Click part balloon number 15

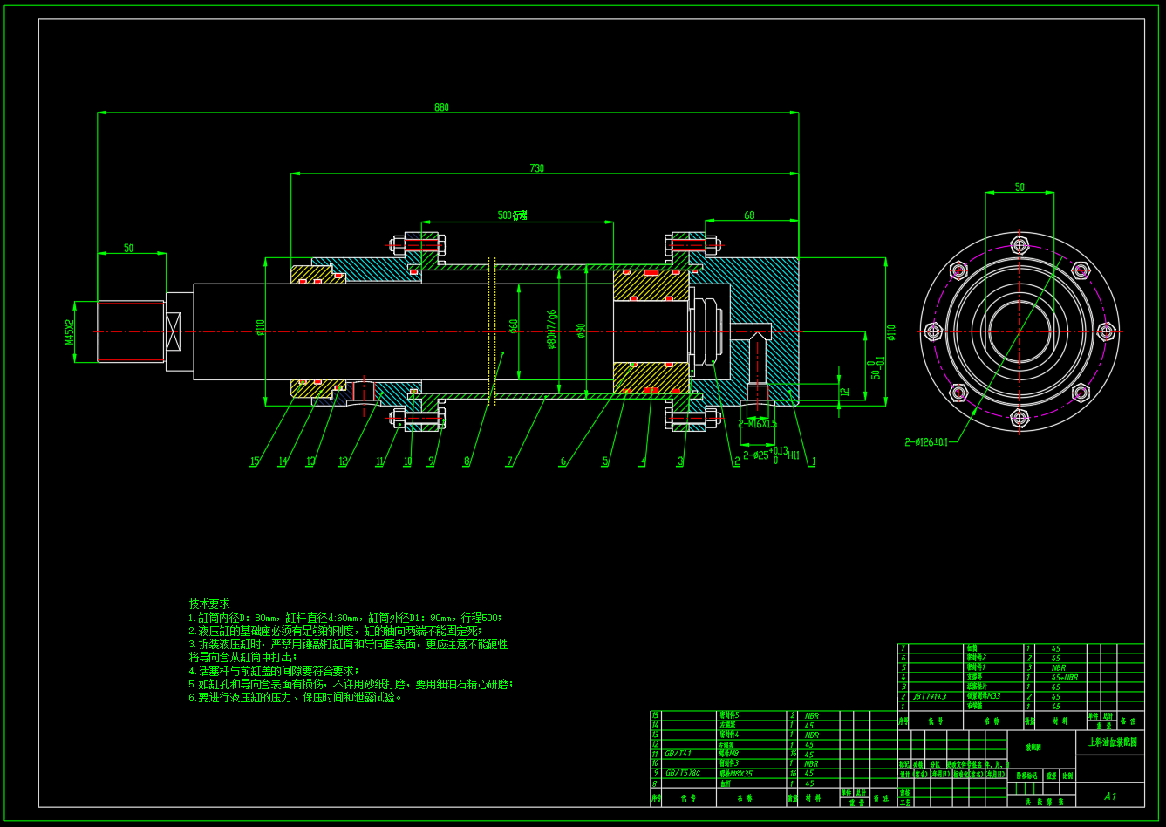click(255, 461)
